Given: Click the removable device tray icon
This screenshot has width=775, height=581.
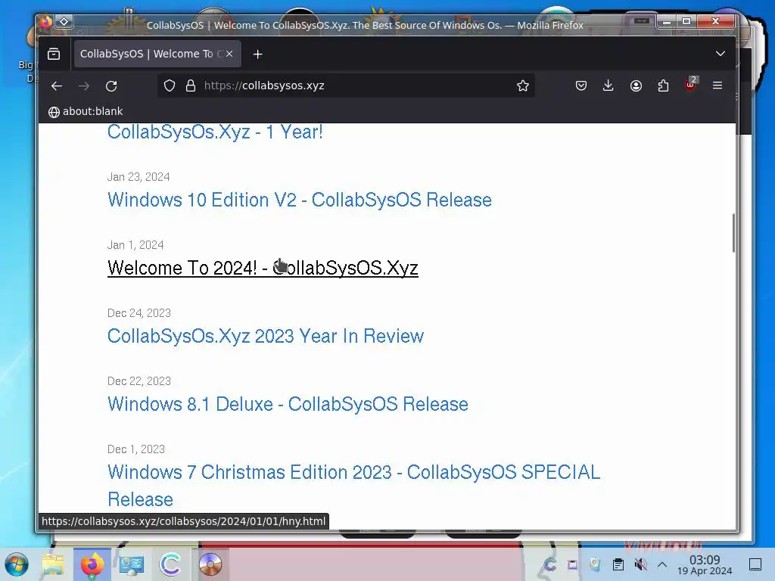Looking at the screenshot, I should [572, 564].
